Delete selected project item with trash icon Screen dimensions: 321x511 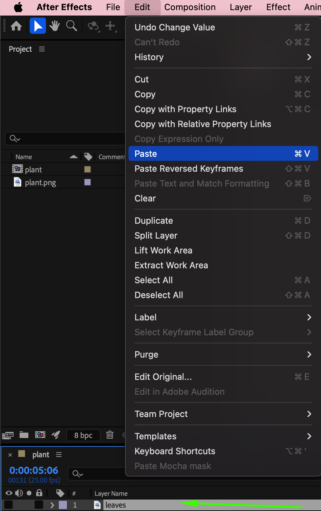tap(110, 435)
